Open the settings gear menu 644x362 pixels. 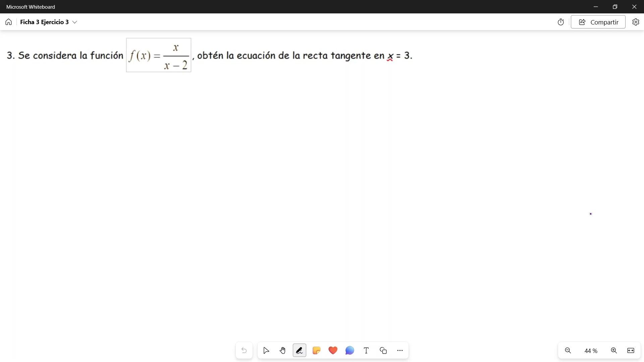click(x=636, y=22)
